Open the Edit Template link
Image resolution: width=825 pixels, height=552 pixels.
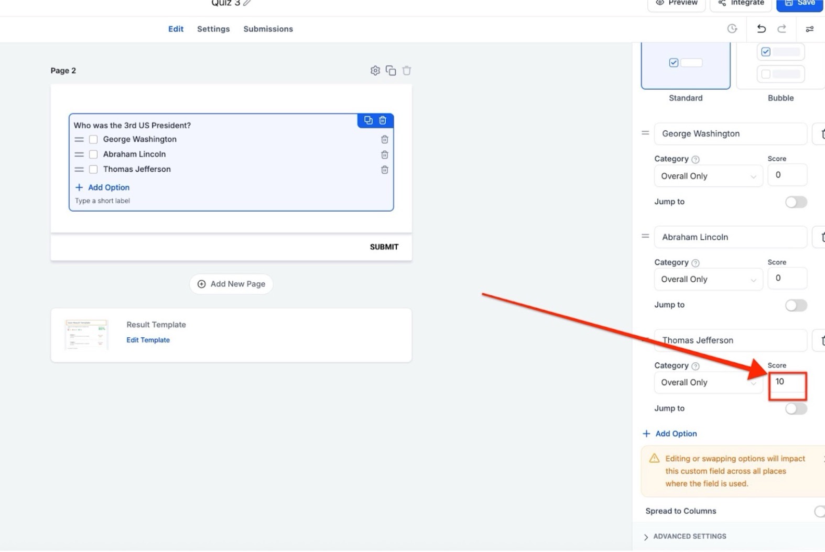pyautogui.click(x=148, y=340)
